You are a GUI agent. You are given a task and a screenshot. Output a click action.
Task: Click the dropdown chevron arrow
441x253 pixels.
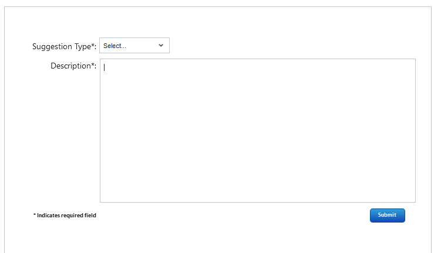tap(161, 46)
